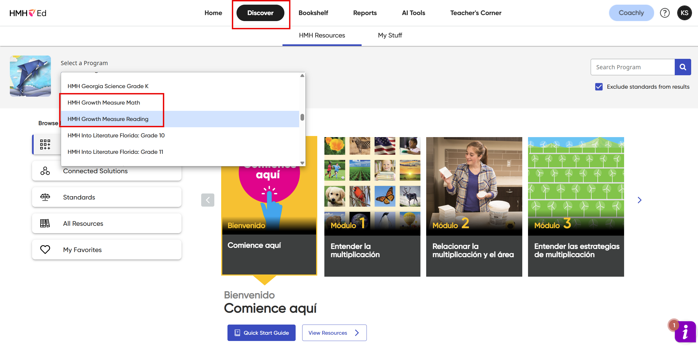Open the Módulo 2 Relacionar la multiplicación card

[474, 207]
